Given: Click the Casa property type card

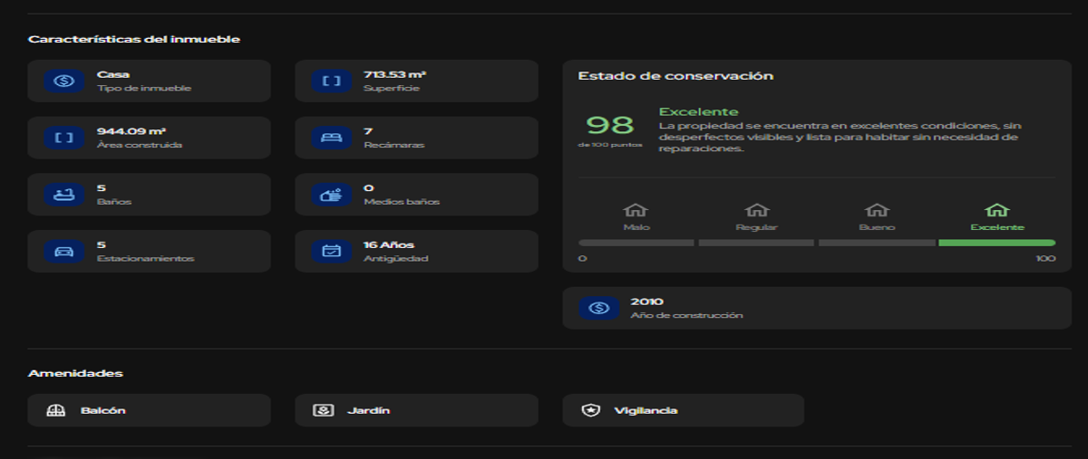Looking at the screenshot, I should (x=149, y=81).
